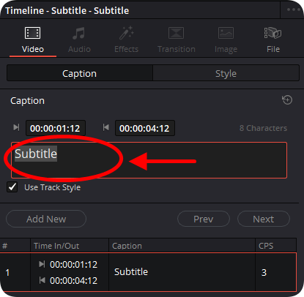Switch to the Audio inspector tab
Image resolution: width=304 pixels, height=297 pixels.
click(79, 40)
